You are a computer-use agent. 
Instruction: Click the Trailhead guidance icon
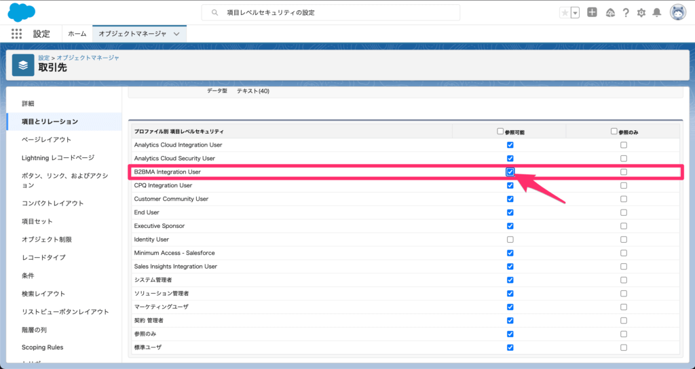610,13
